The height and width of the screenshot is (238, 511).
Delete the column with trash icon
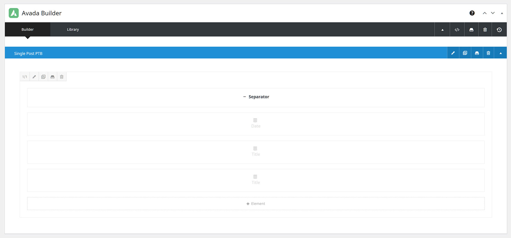click(x=62, y=77)
